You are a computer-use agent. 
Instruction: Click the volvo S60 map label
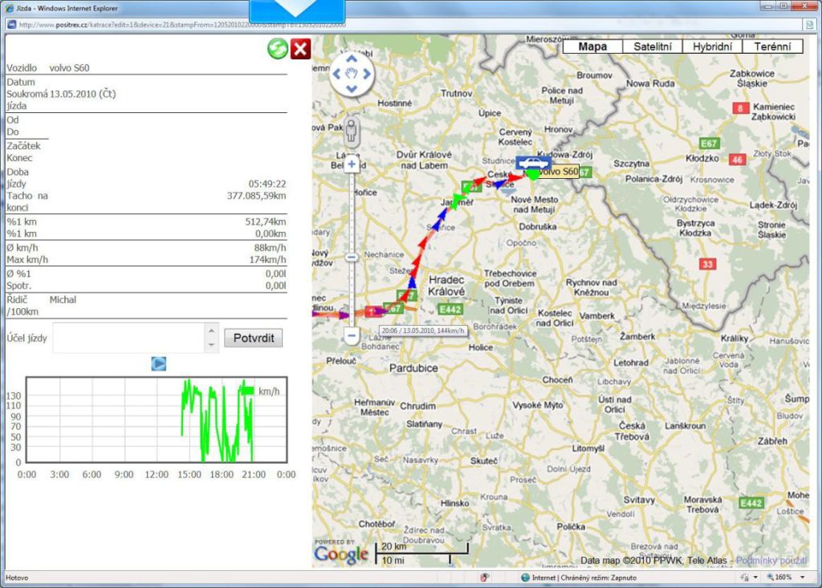pyautogui.click(x=559, y=172)
